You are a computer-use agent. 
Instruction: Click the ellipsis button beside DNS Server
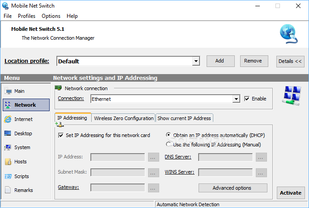coord(261,157)
